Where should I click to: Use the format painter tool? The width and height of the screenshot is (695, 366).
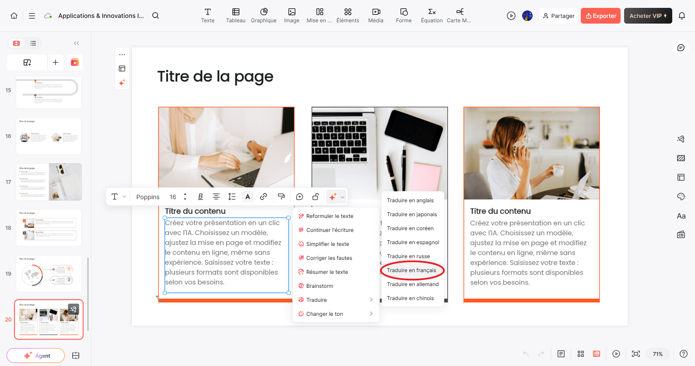pos(281,197)
